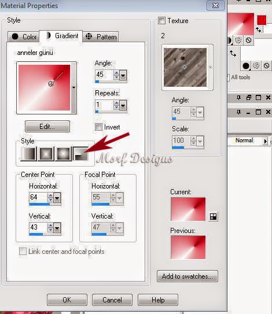Click the gradient Angle field showing 45
The height and width of the screenshot is (314, 272).
click(x=104, y=75)
